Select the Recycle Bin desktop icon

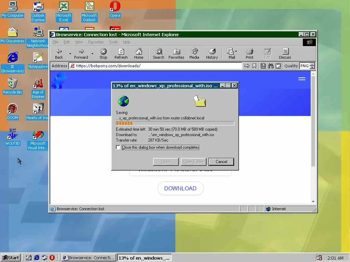click(13, 86)
